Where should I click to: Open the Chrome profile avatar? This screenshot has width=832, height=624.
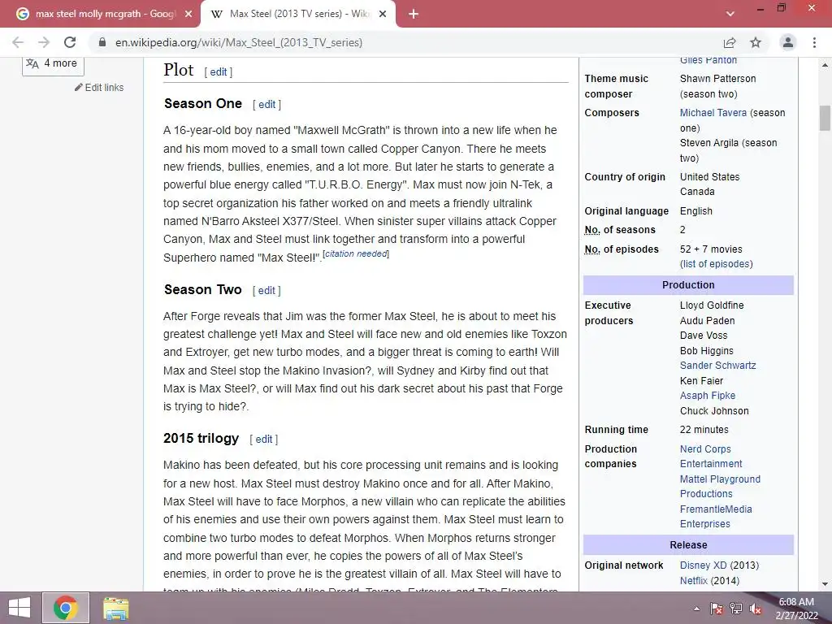click(x=788, y=42)
